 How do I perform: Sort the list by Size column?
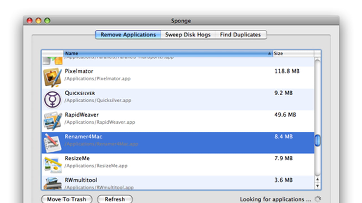point(293,53)
